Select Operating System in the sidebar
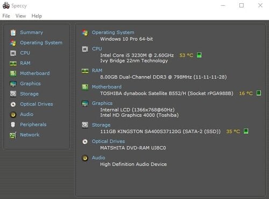 pos(41,42)
